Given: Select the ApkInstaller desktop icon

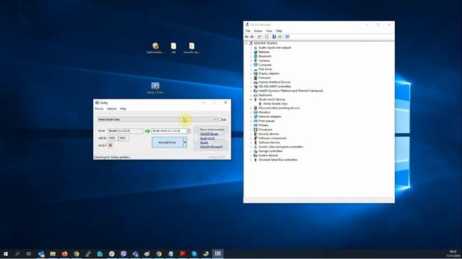Looking at the screenshot, I should click(x=155, y=48).
